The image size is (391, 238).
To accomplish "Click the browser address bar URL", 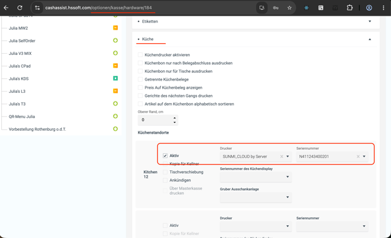I will tap(98, 8).
